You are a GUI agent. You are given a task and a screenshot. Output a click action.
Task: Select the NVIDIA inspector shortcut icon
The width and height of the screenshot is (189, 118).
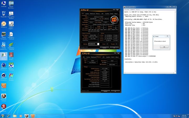[x=11, y=46]
